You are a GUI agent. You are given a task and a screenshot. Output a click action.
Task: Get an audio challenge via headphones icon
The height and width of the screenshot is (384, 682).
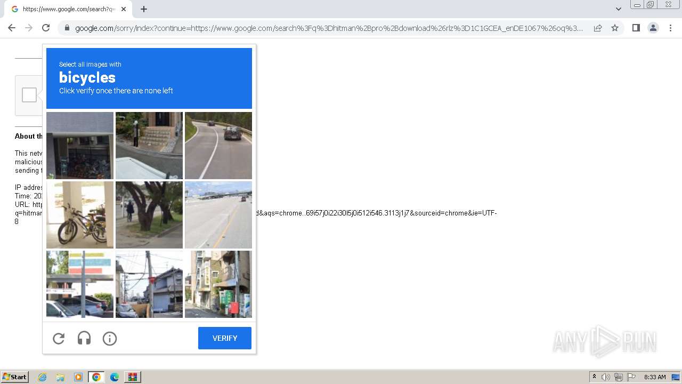coord(84,338)
